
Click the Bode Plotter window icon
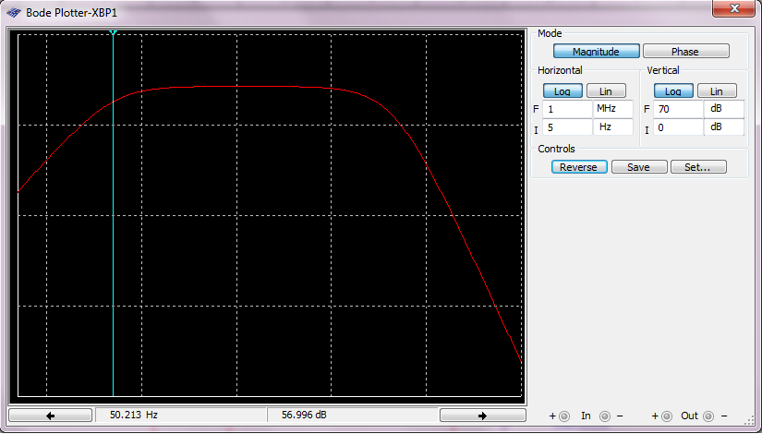point(14,13)
